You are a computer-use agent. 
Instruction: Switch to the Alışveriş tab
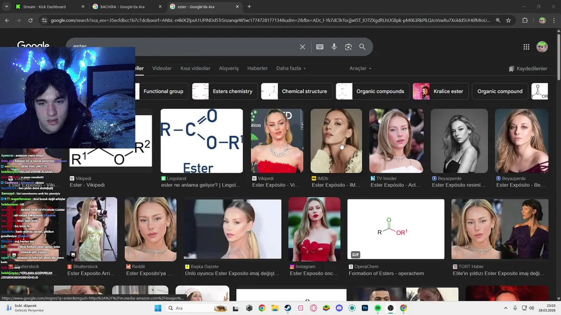click(229, 68)
